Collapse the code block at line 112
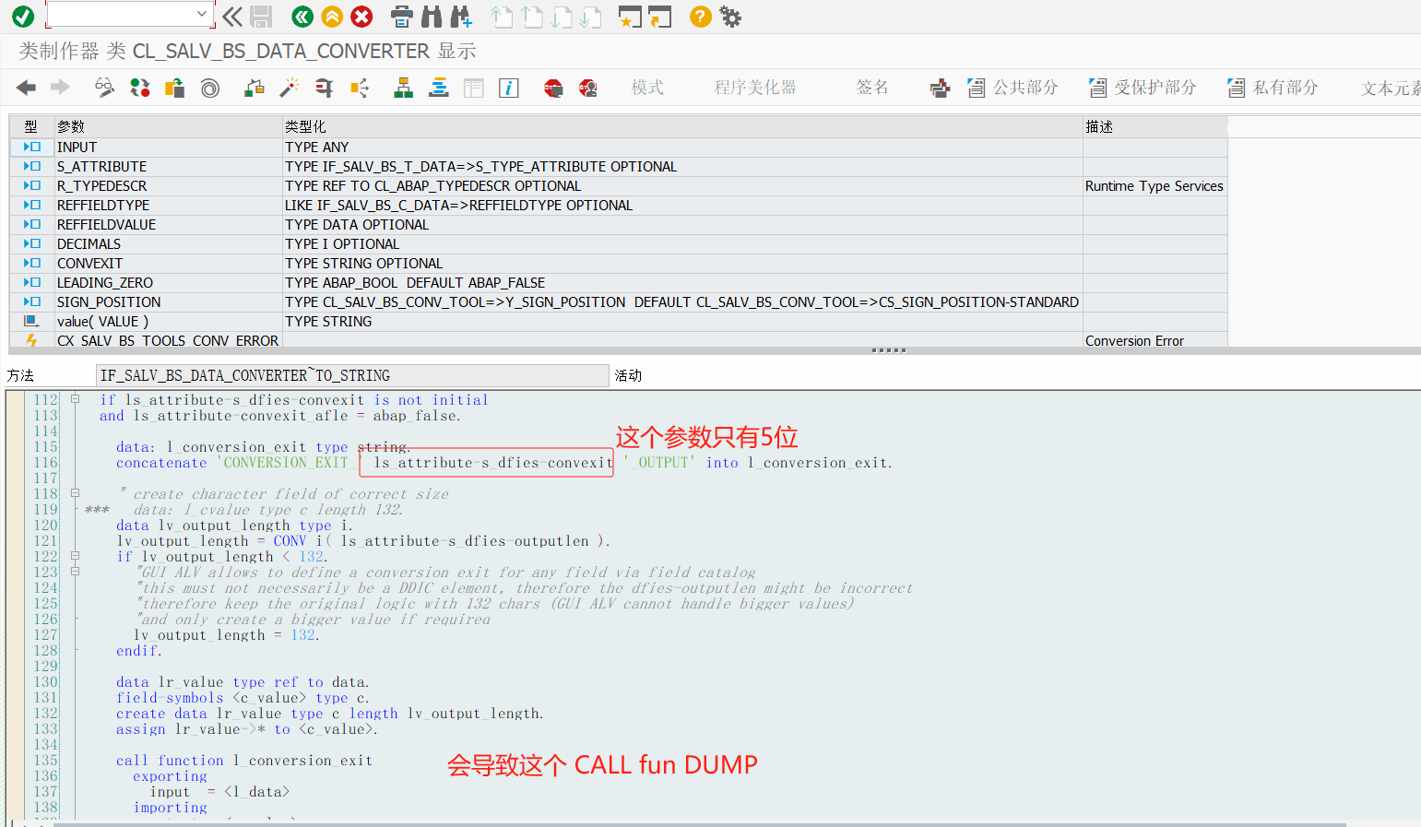 coord(76,399)
